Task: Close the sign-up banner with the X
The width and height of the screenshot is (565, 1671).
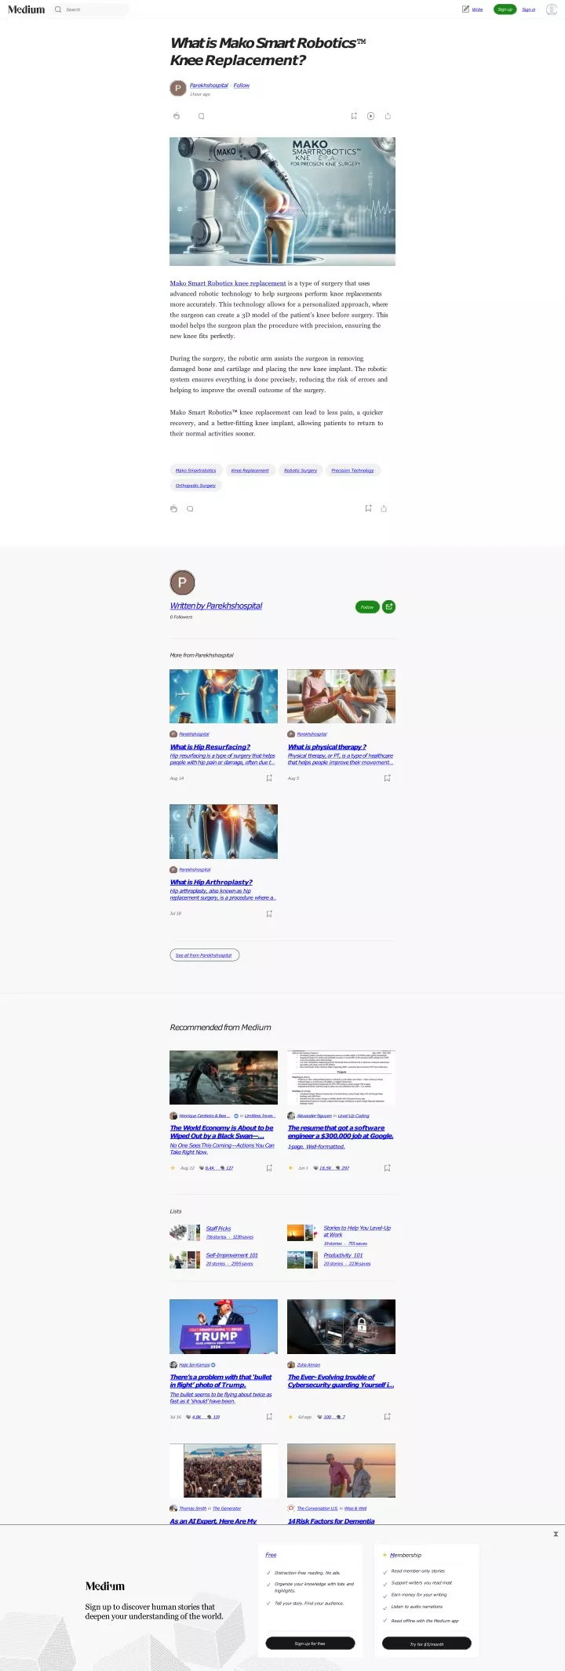Action: tap(556, 1534)
